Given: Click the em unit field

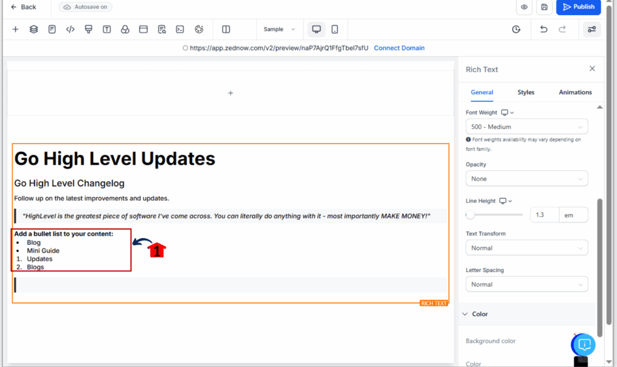Looking at the screenshot, I should 574,215.
